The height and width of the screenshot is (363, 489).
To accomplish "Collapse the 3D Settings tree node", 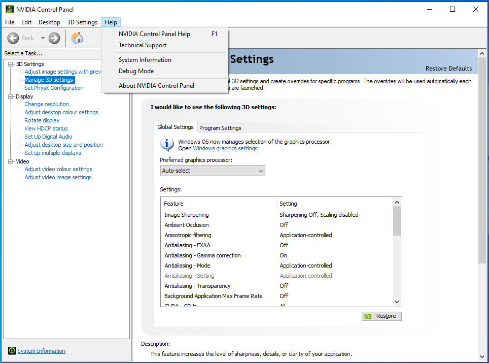I will coord(11,64).
